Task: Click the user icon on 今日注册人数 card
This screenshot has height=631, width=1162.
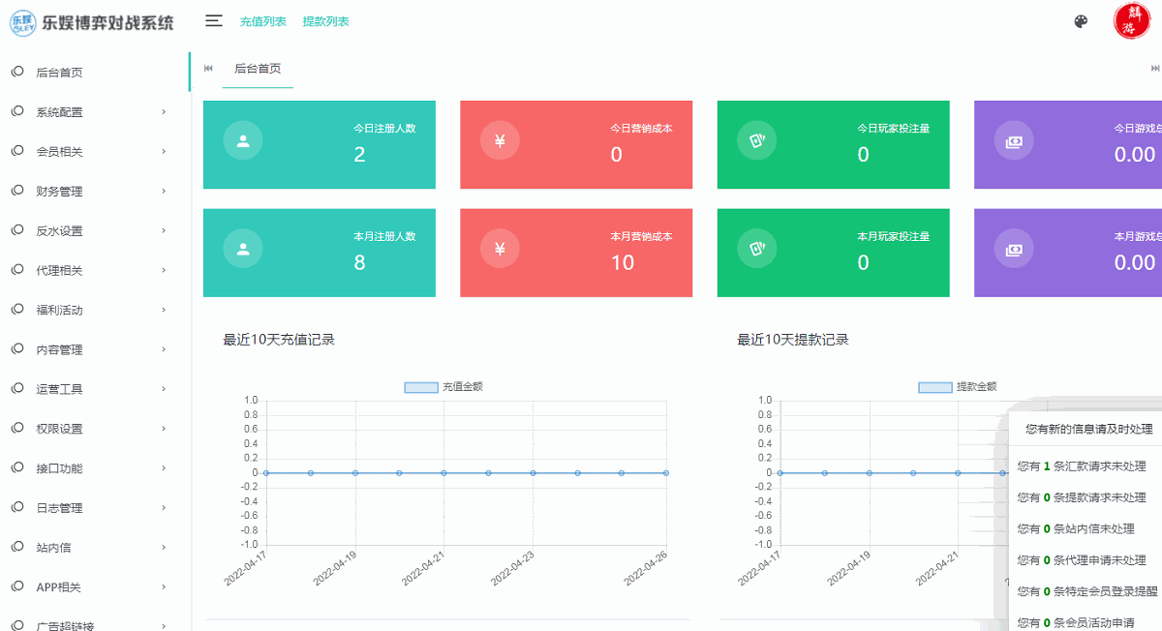Action: [242, 139]
